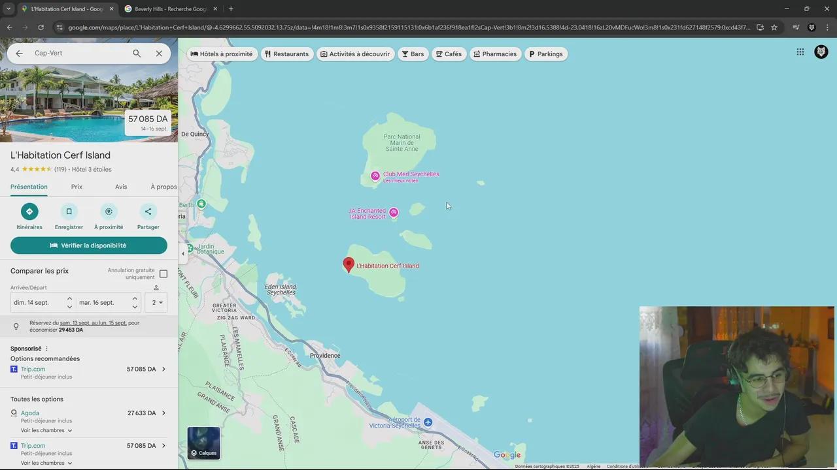The width and height of the screenshot is (837, 470).
Task: Click the 57 085 DA price badge
Action: [x=148, y=123]
